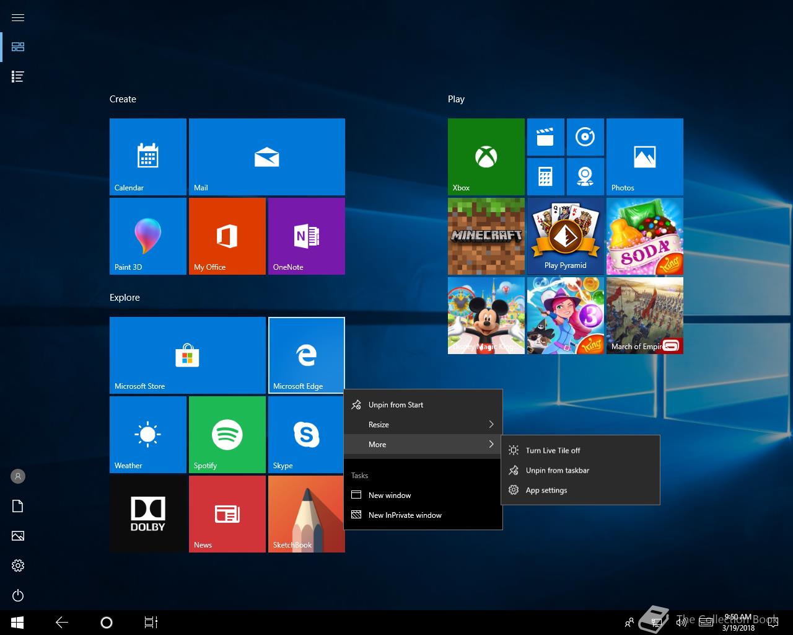Select Unpin from taskbar
The width and height of the screenshot is (793, 635).
pyautogui.click(x=557, y=471)
